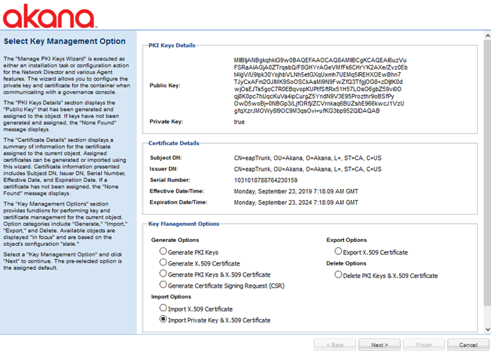
Task: Click serial number 1031018788764230159
Action: coord(266,180)
